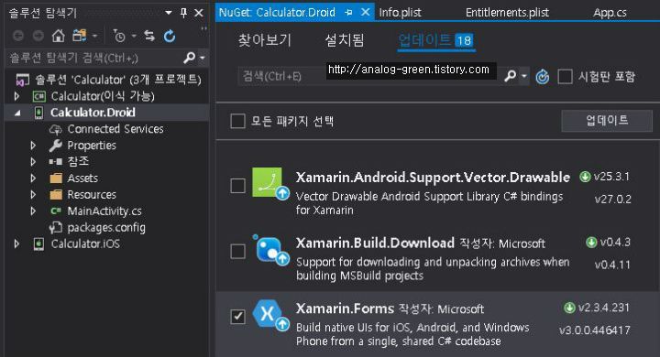This screenshot has width=660, height=357.
Task: Click the Xamarin.Forms available version v3.0.0.446417
Action: pos(595,330)
